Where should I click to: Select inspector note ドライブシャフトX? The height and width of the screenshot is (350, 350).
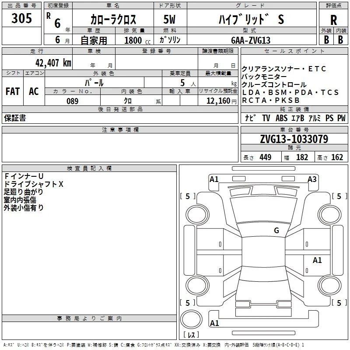tap(34, 184)
